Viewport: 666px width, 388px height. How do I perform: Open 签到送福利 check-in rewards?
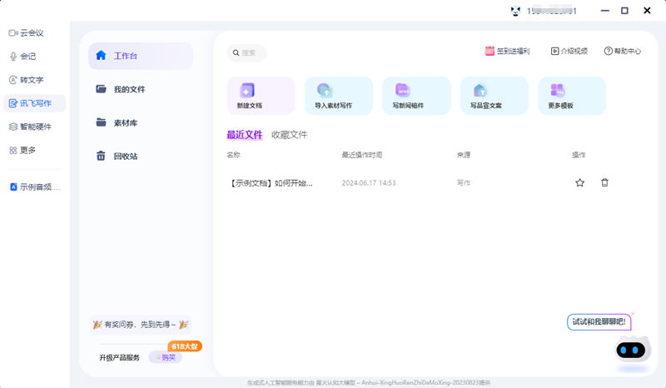[x=507, y=51]
